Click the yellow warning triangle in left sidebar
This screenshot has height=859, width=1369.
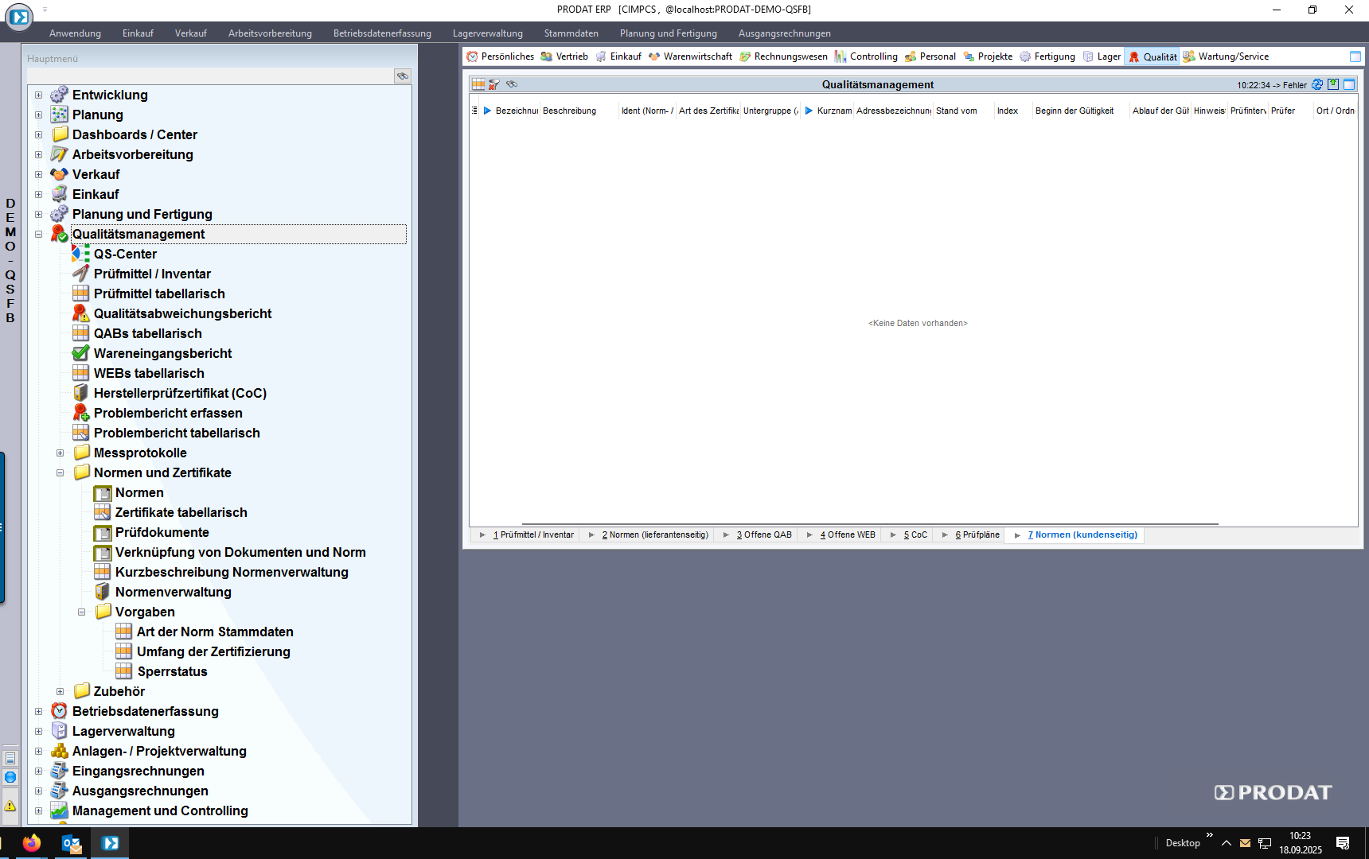(10, 806)
